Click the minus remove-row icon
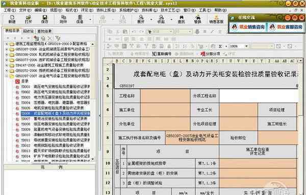The image size is (306, 195). click(117, 39)
